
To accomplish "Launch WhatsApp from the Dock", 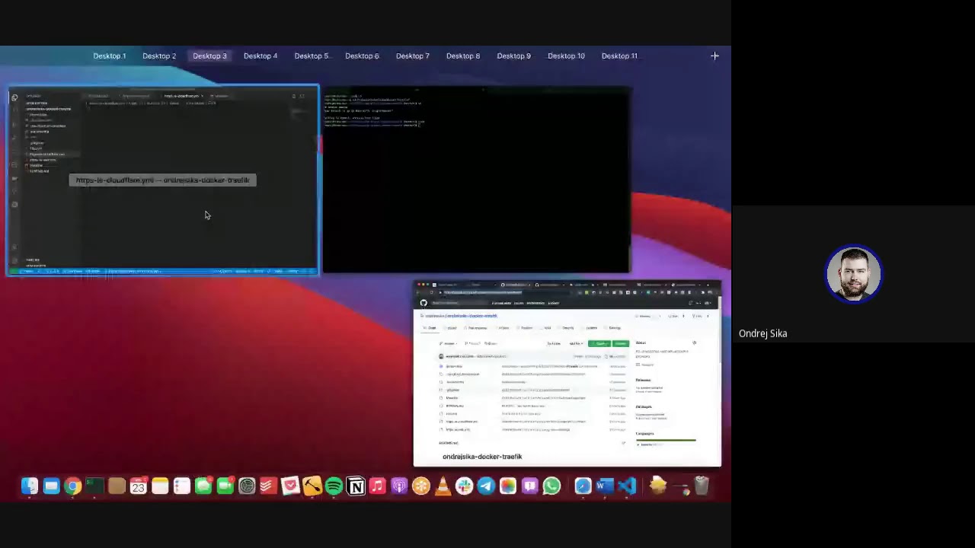I will coord(551,486).
